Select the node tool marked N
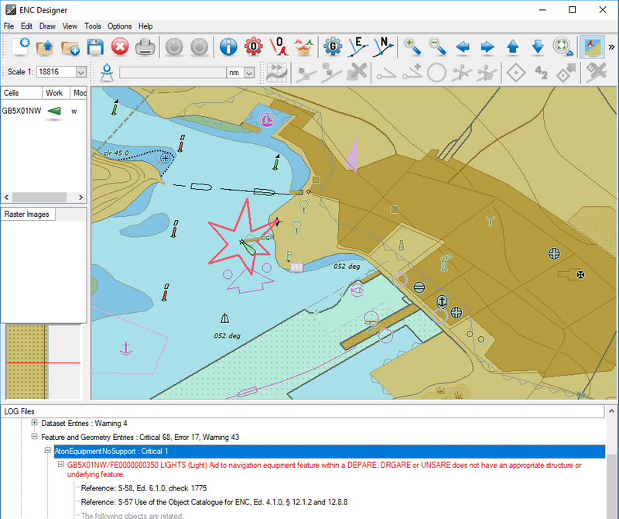 (x=383, y=47)
